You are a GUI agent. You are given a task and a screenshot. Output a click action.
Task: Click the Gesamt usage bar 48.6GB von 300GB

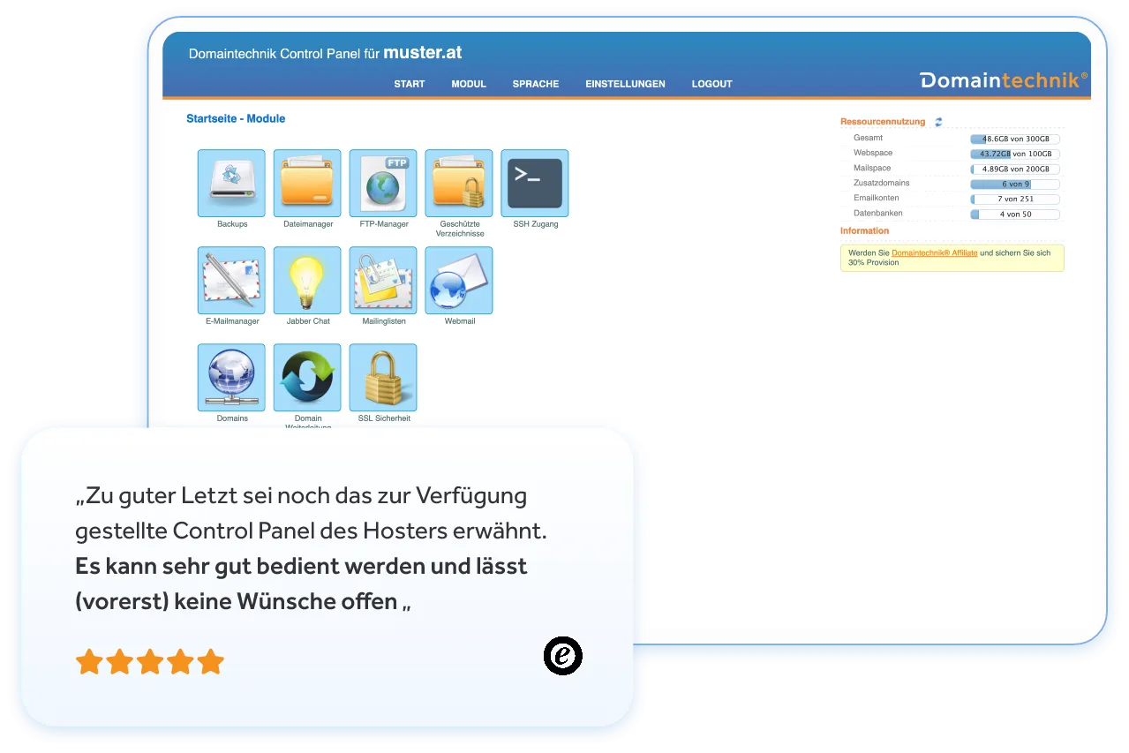[1015, 139]
